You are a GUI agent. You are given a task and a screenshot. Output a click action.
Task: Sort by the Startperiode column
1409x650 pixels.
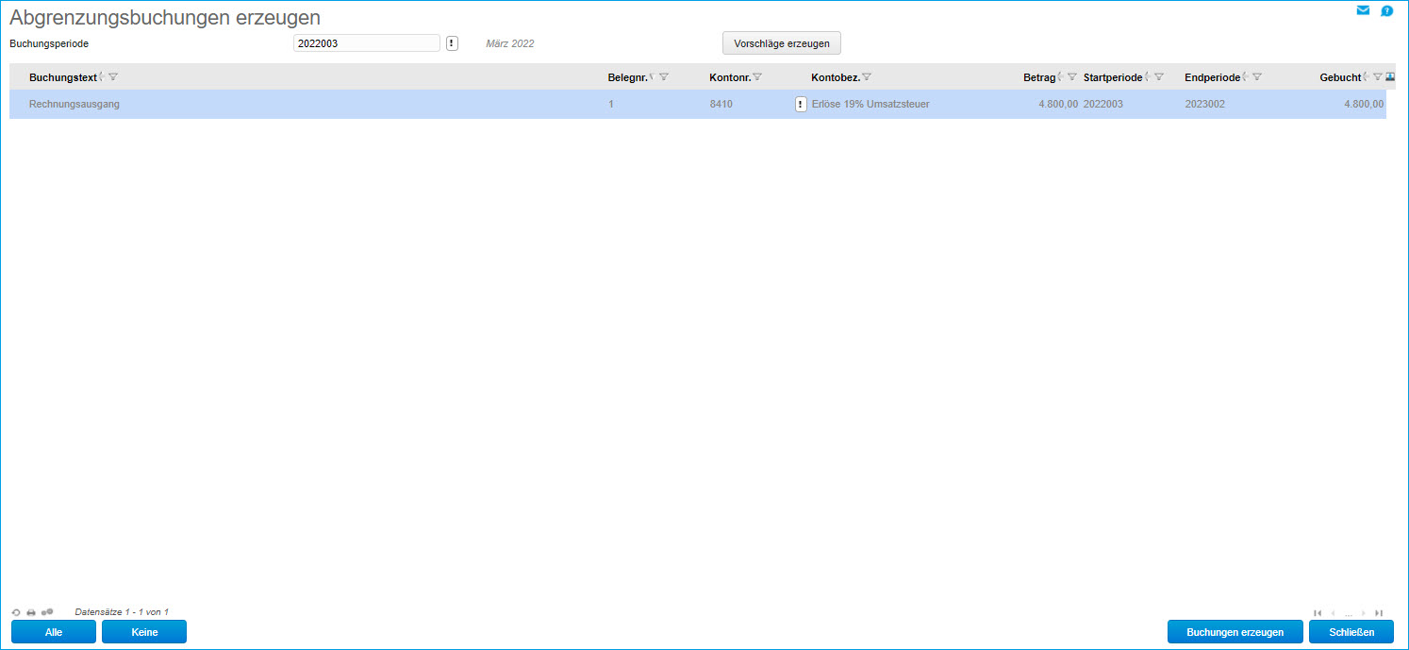tap(1148, 77)
